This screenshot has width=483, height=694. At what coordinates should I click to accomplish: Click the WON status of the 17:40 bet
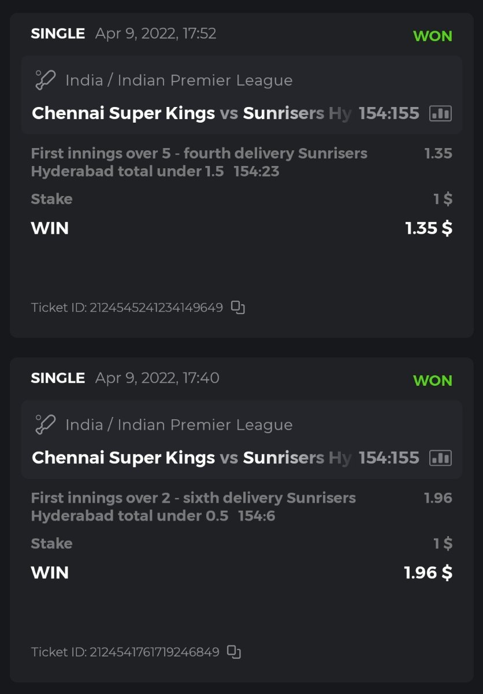pos(432,381)
